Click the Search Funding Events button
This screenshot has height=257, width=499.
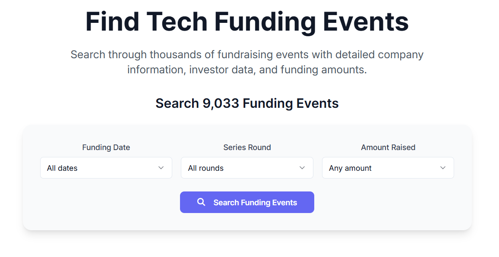coord(247,202)
